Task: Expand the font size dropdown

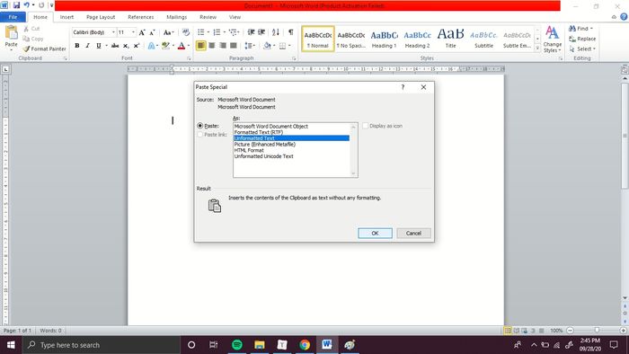Action: point(133,32)
